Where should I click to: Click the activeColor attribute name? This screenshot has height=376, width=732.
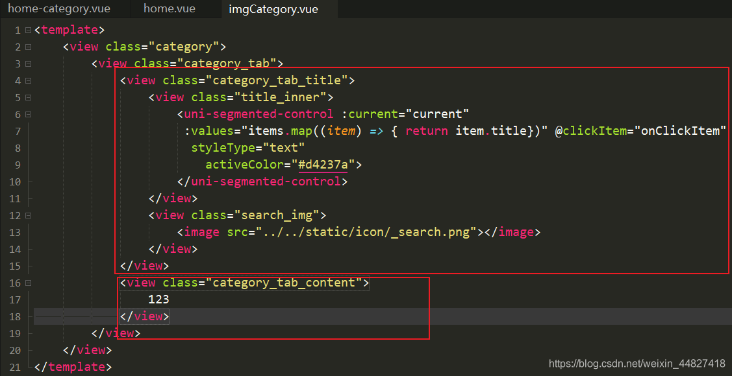[245, 165]
